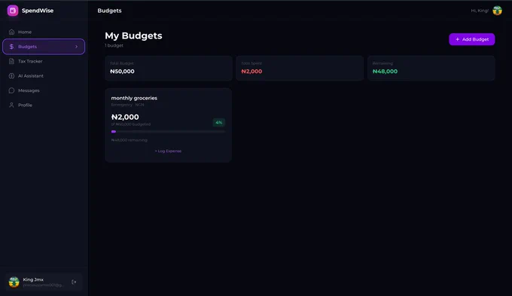
Task: Select the Tax Tracker menu item
Action: (44, 61)
